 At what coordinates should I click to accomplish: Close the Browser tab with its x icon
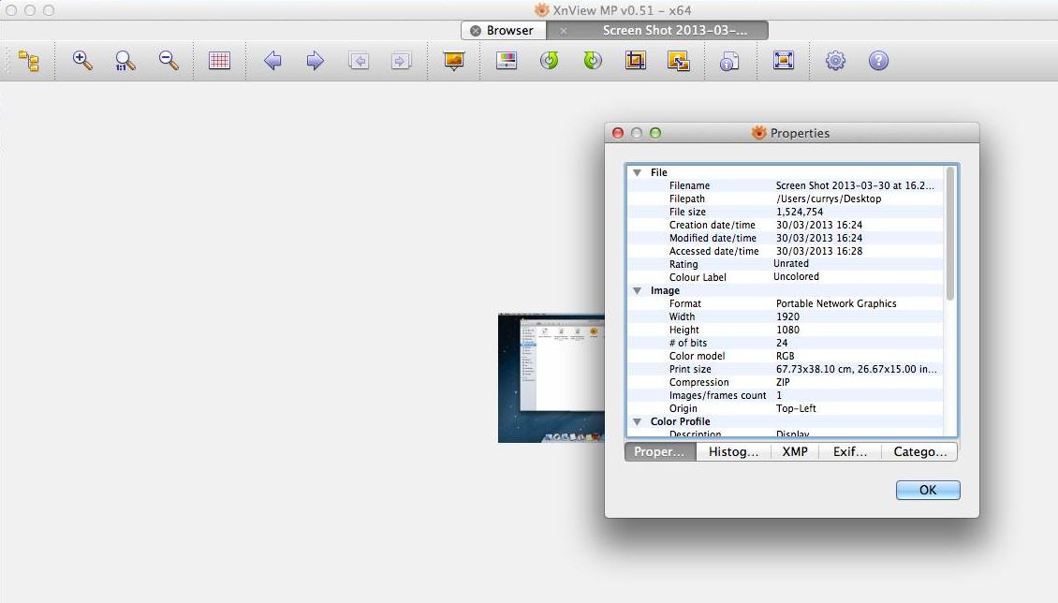(476, 30)
